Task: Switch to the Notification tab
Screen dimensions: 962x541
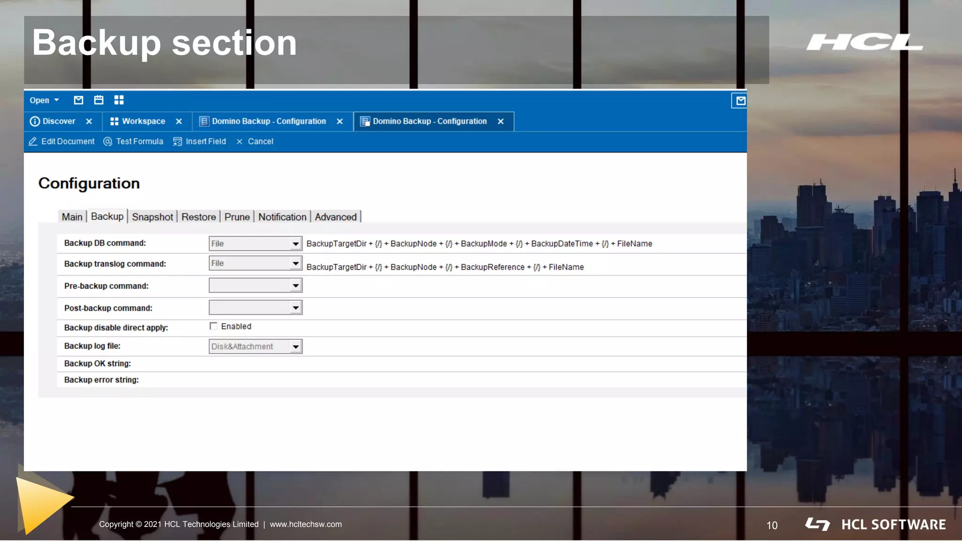Action: pyautogui.click(x=282, y=217)
